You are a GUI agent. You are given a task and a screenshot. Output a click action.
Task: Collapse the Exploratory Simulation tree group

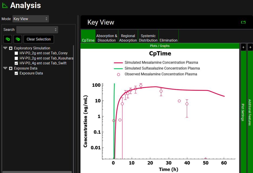click(x=5, y=48)
